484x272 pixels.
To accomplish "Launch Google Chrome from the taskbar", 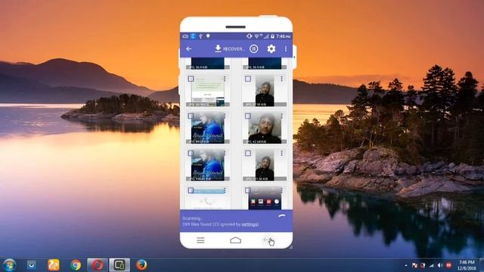I will click(x=76, y=265).
